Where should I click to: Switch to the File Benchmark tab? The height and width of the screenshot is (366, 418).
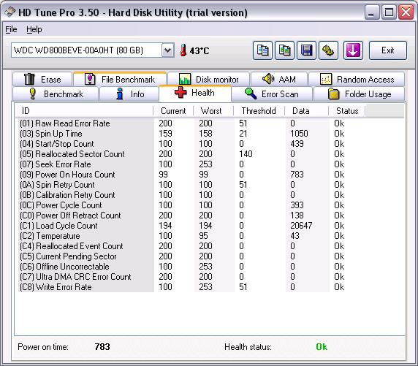pos(120,79)
